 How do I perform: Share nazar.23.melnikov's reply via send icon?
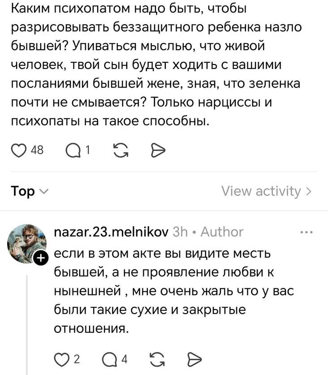pos(193,359)
